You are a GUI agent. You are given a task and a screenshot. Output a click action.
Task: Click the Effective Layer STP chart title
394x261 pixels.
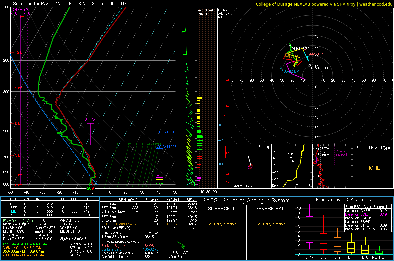pos(344,200)
